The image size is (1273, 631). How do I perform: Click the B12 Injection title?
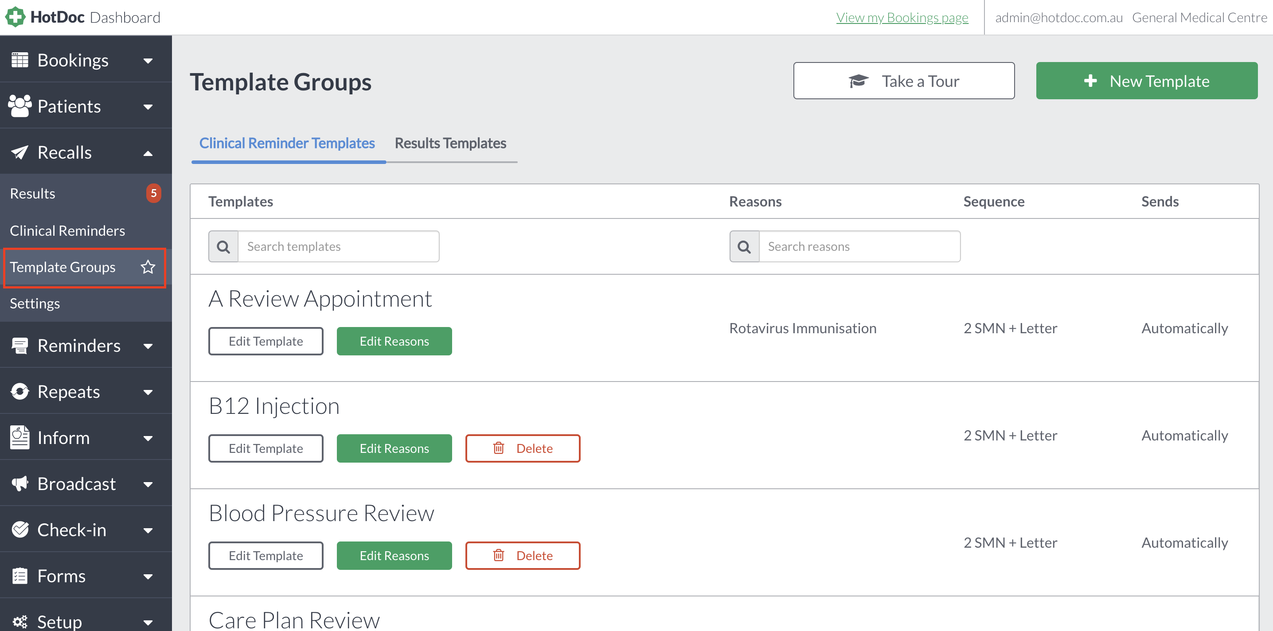pyautogui.click(x=274, y=406)
